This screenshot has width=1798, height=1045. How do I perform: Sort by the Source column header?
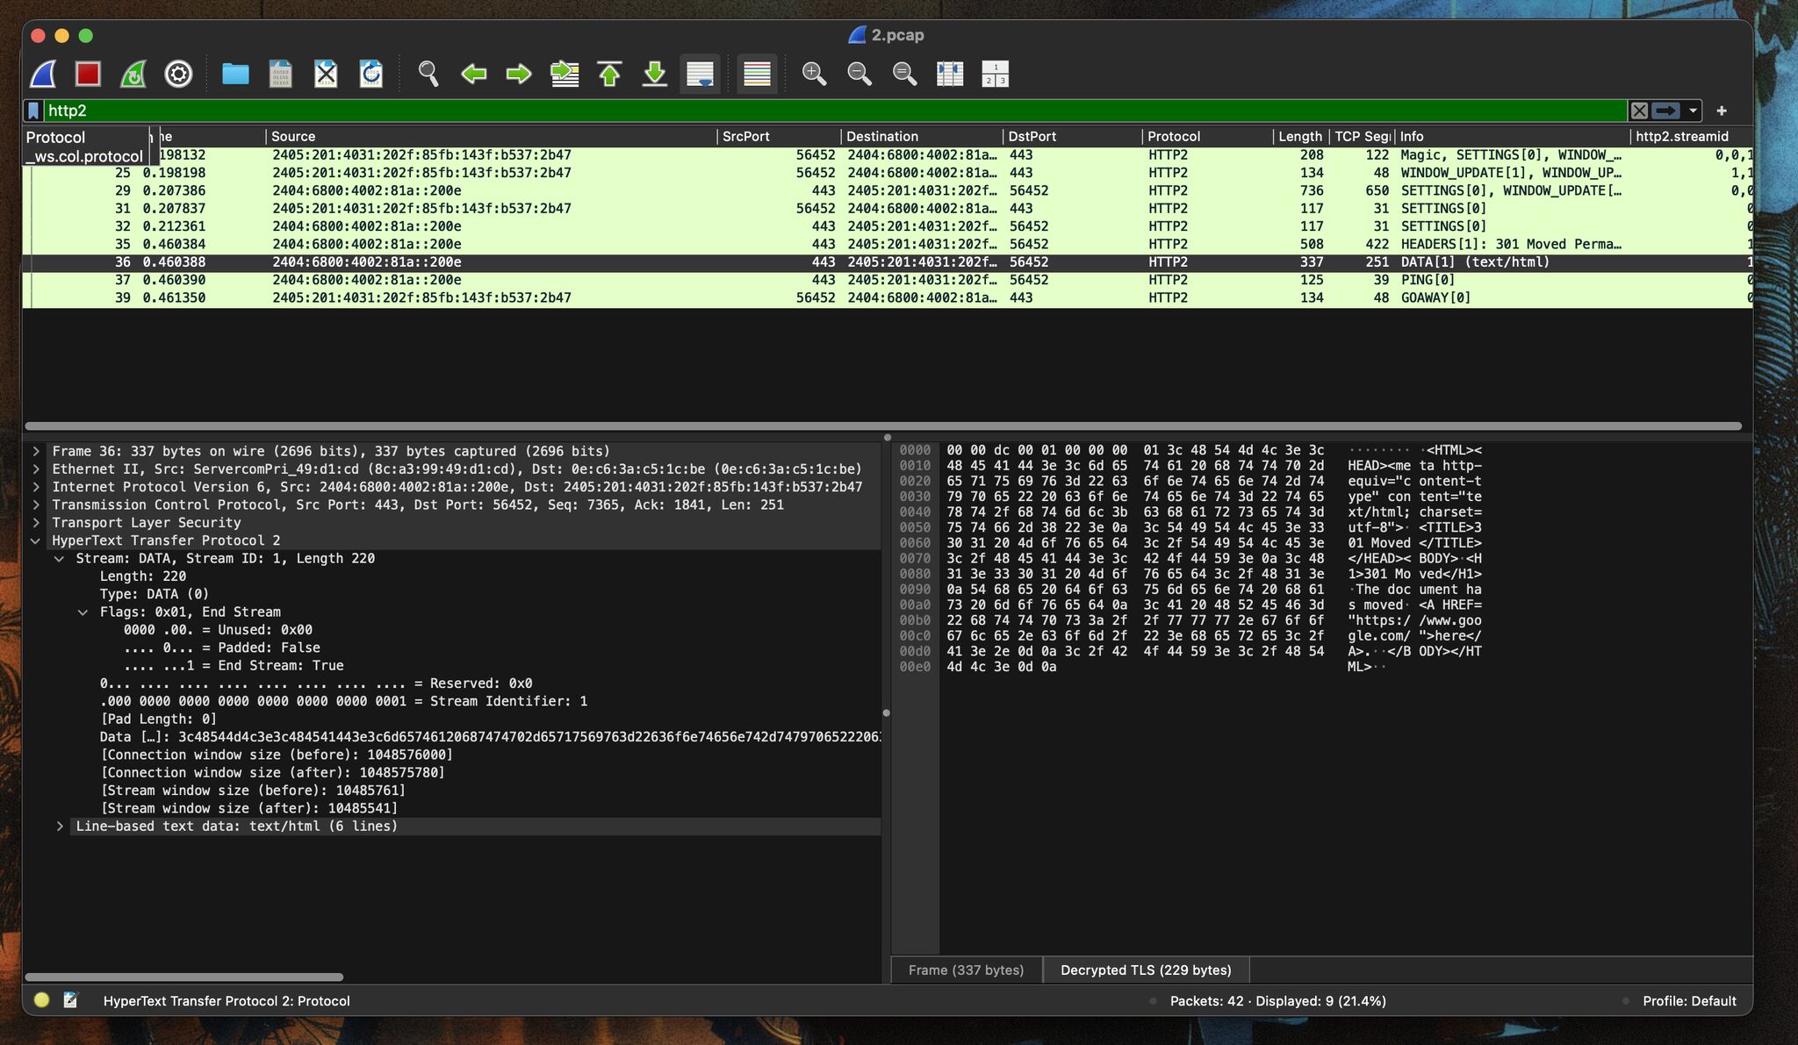[491, 136]
